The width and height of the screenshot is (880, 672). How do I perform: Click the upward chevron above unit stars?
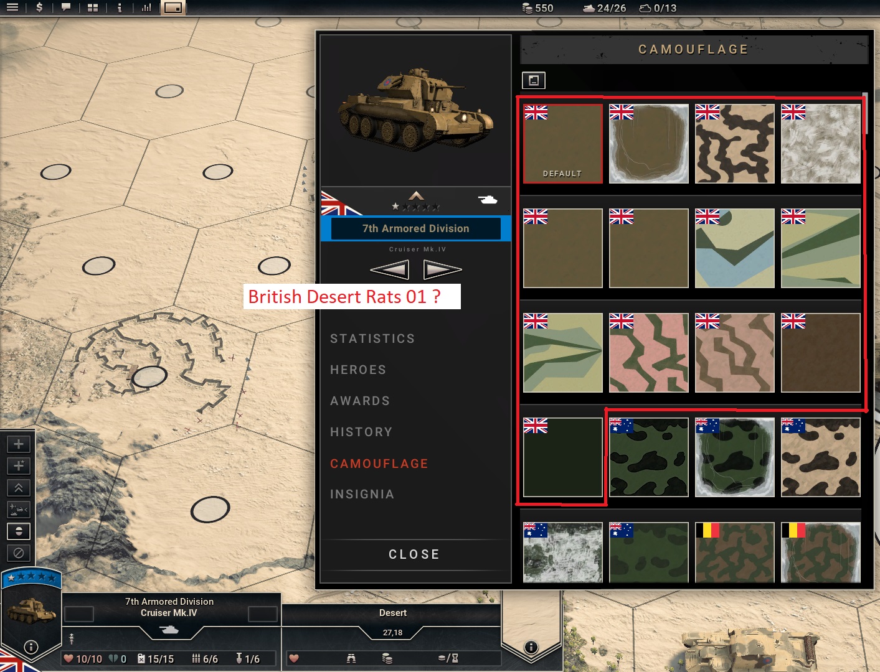pos(416,195)
